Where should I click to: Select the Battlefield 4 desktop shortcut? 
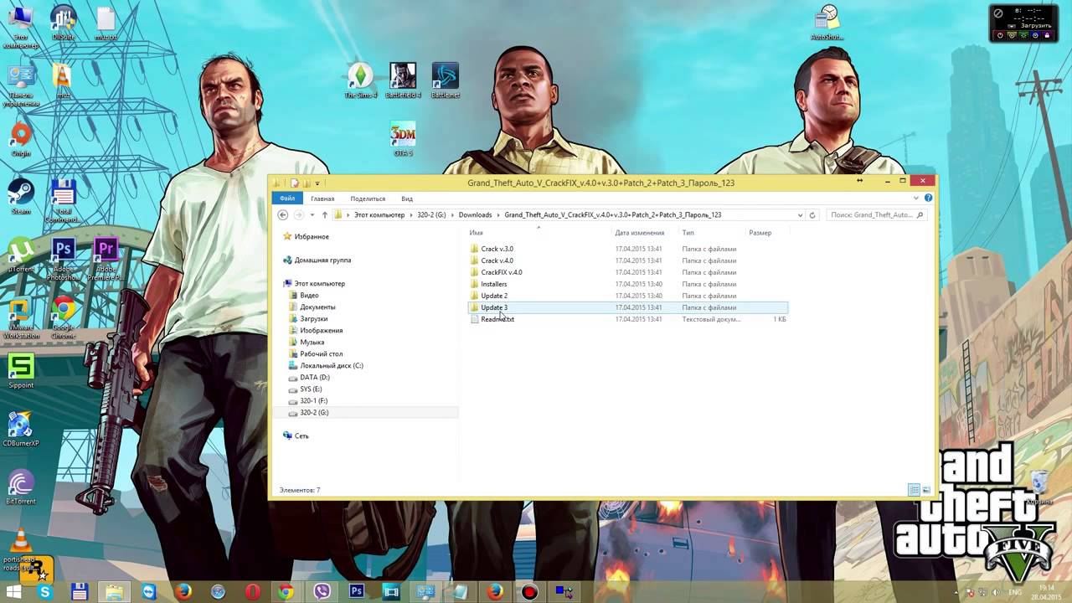(x=403, y=81)
